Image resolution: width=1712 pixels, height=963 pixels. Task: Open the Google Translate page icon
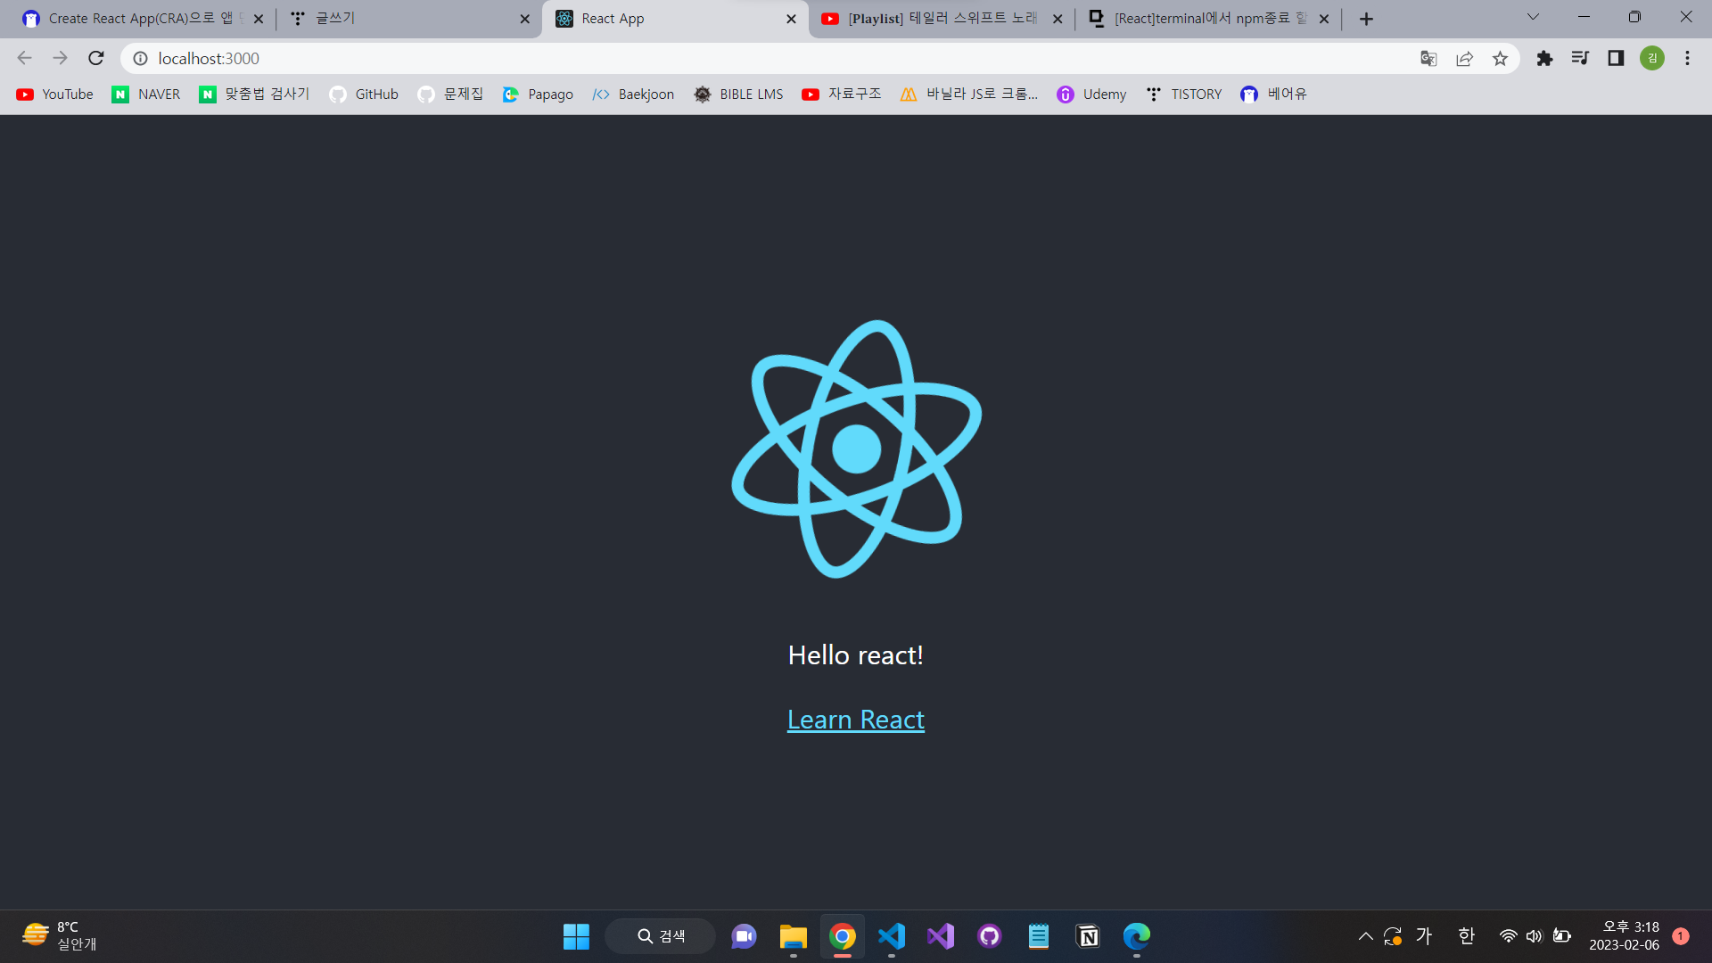1428,59
